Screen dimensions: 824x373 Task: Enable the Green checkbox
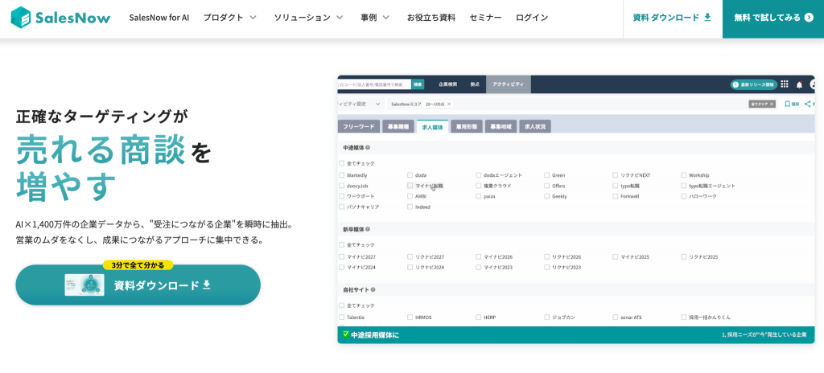pyautogui.click(x=547, y=175)
